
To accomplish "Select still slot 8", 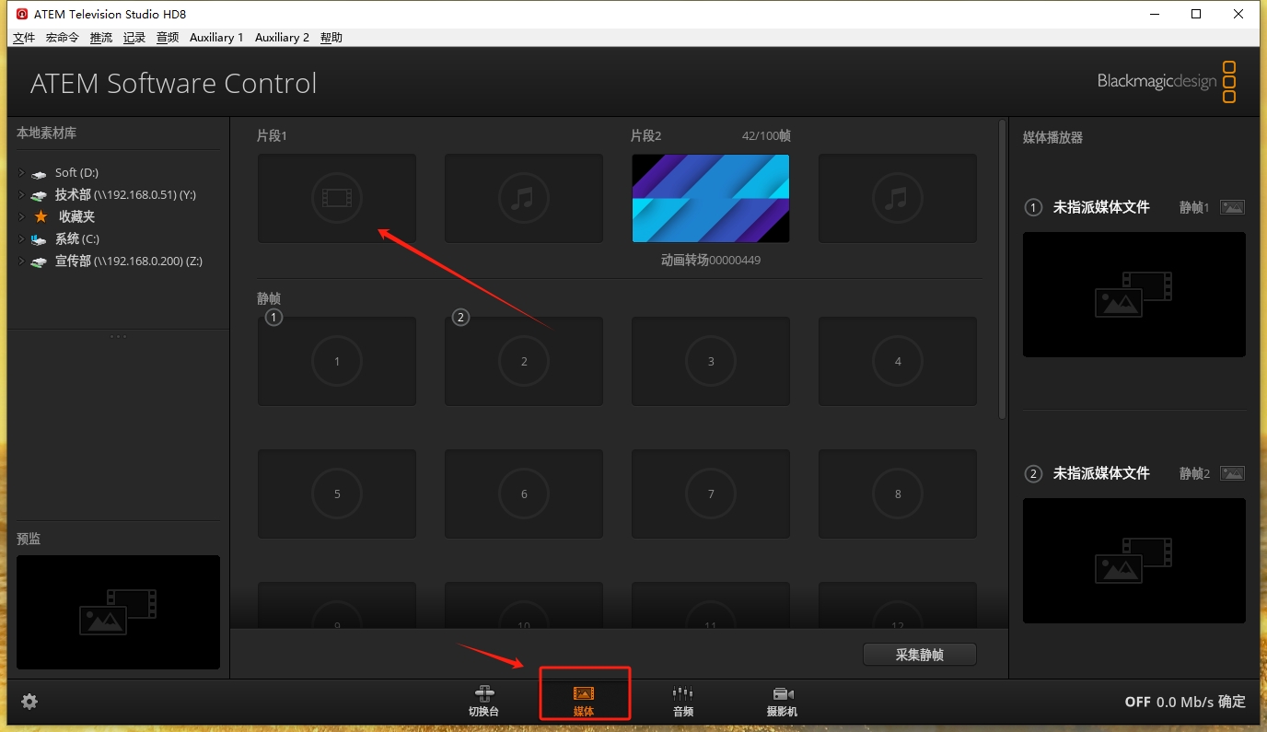I will (x=898, y=494).
